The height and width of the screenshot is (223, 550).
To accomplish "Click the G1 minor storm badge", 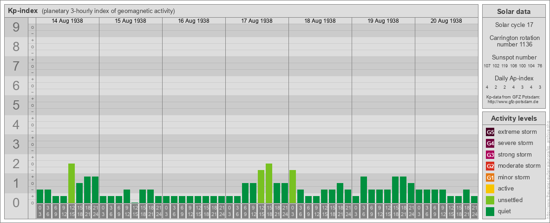I will [491, 177].
